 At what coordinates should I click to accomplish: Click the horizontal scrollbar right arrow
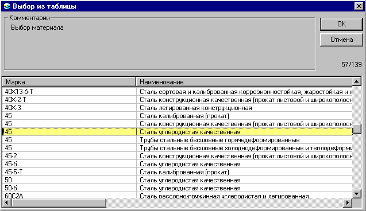click(x=348, y=203)
